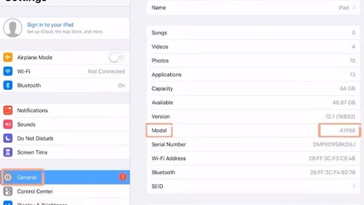The width and height of the screenshot is (364, 205).
Task: Select the General settings row
Action: coord(65,177)
